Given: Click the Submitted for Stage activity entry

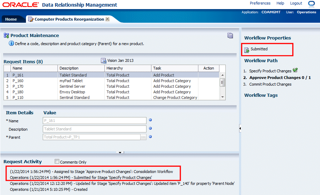Looking at the screenshot, I should [x=81, y=178].
